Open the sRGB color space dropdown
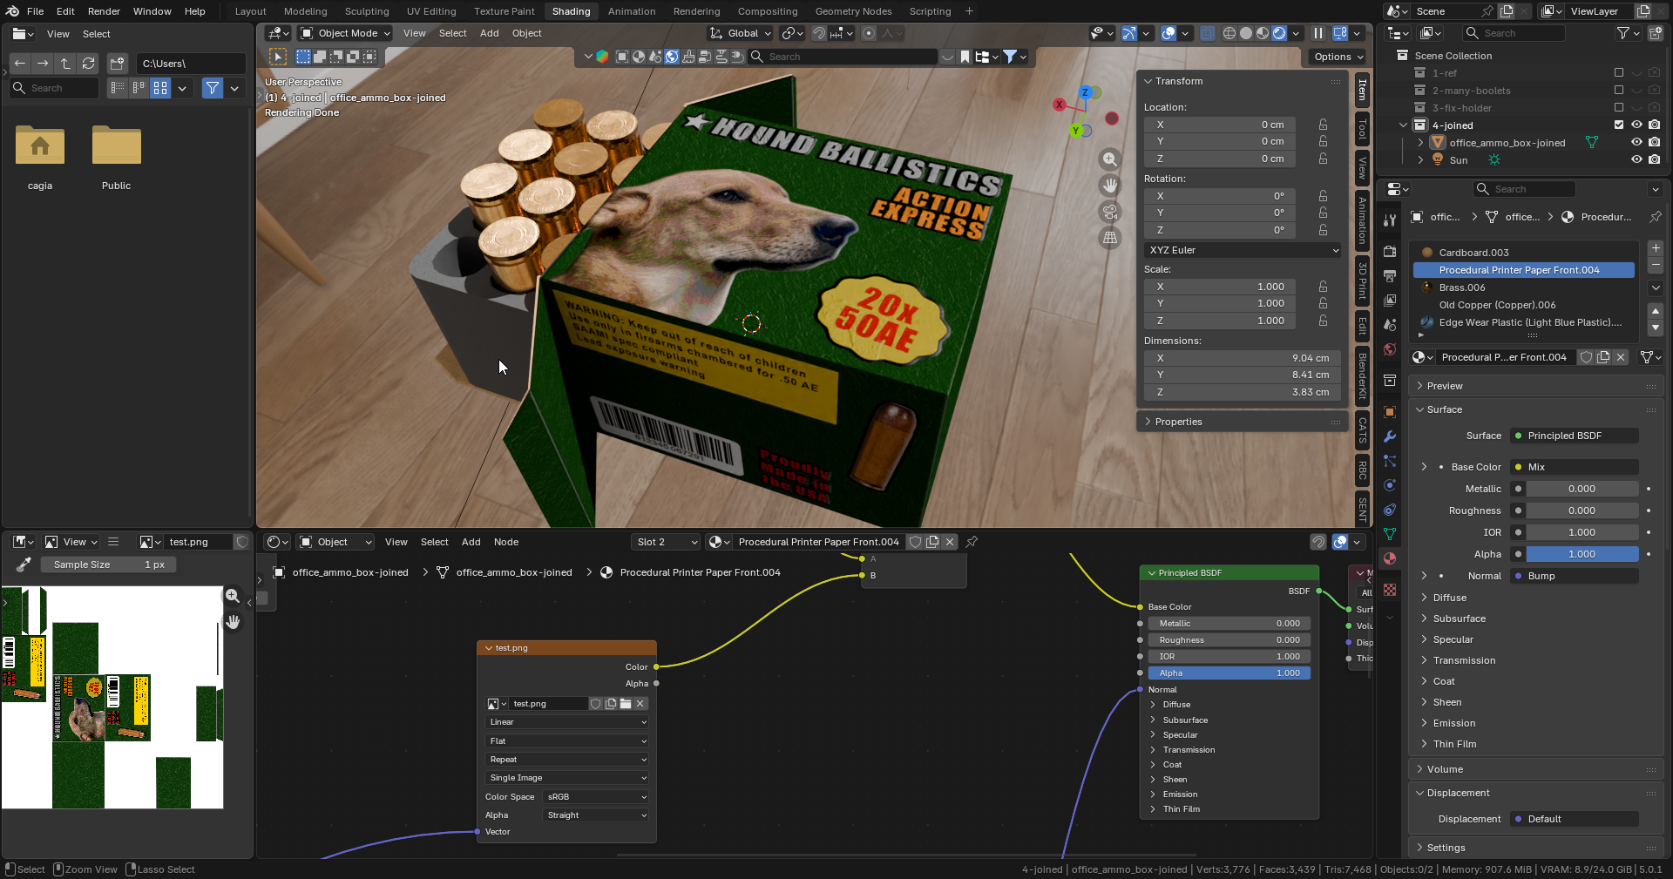The image size is (1673, 879). [x=596, y=797]
